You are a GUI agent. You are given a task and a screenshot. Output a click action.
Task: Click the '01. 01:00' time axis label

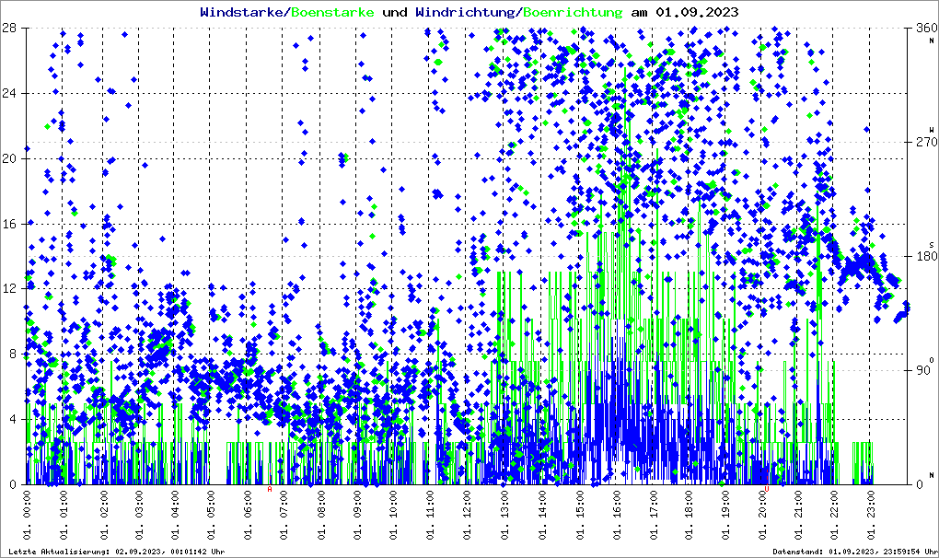64,515
